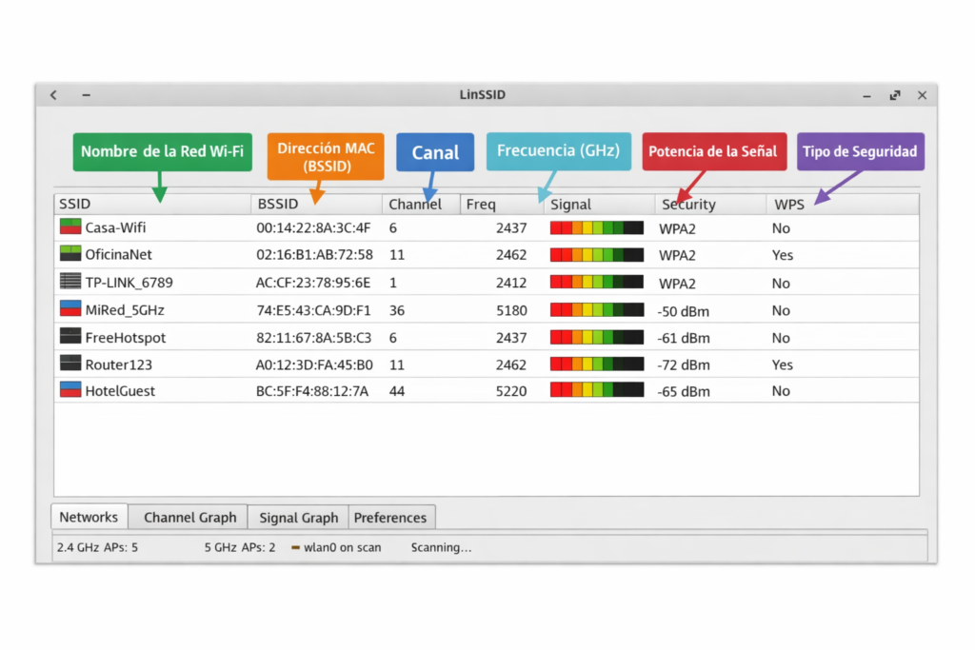975x650 pixels.
Task: Sort by the Channel column header
Action: click(415, 204)
